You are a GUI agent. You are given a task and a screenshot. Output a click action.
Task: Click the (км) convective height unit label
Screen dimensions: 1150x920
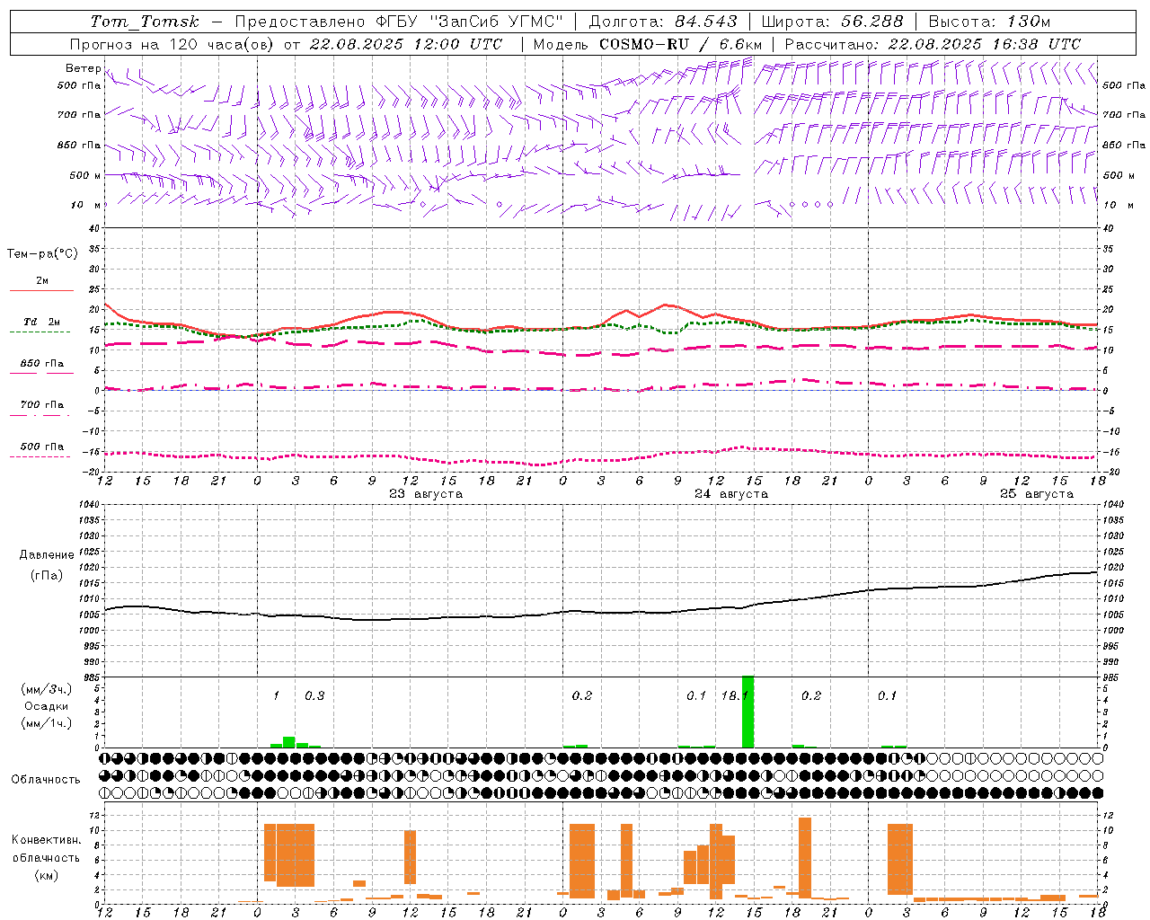(x=46, y=875)
